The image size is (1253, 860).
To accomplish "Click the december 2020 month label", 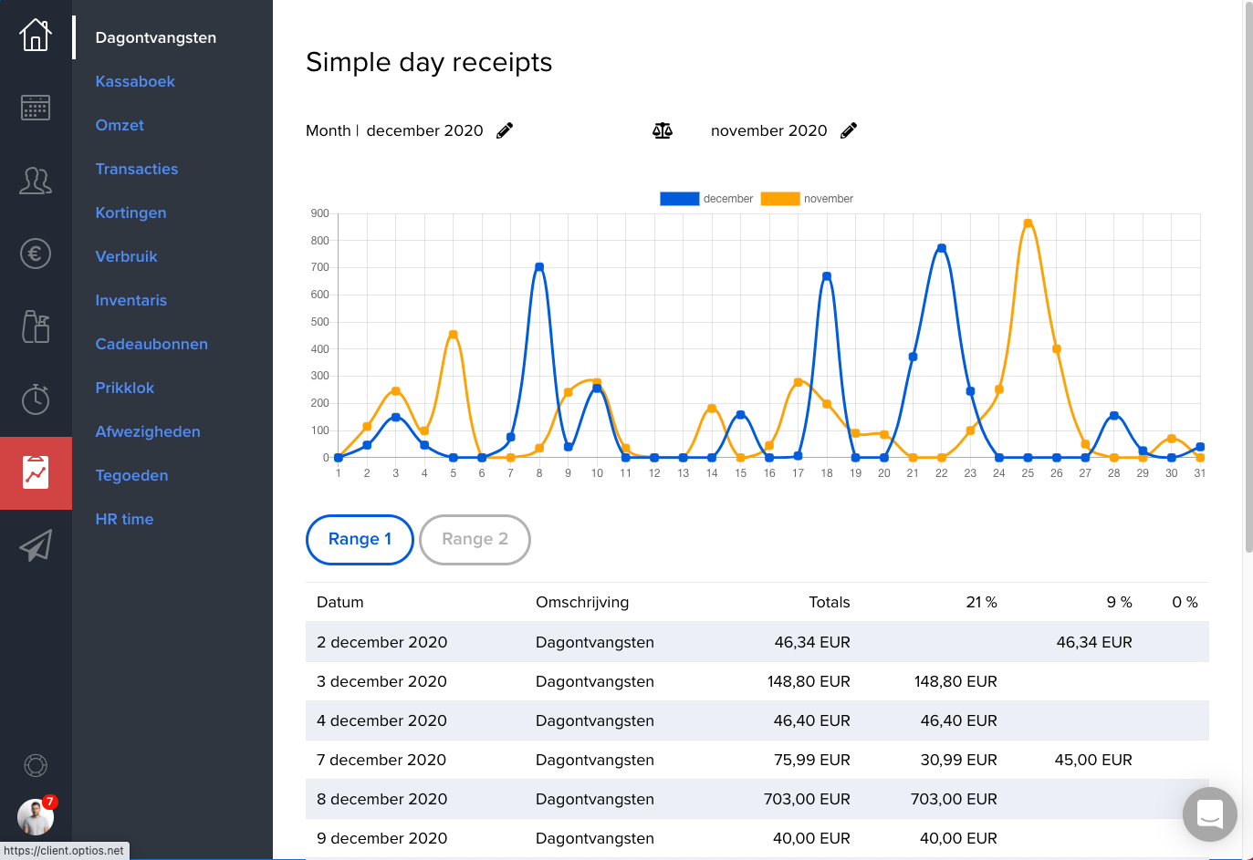I will 424,130.
